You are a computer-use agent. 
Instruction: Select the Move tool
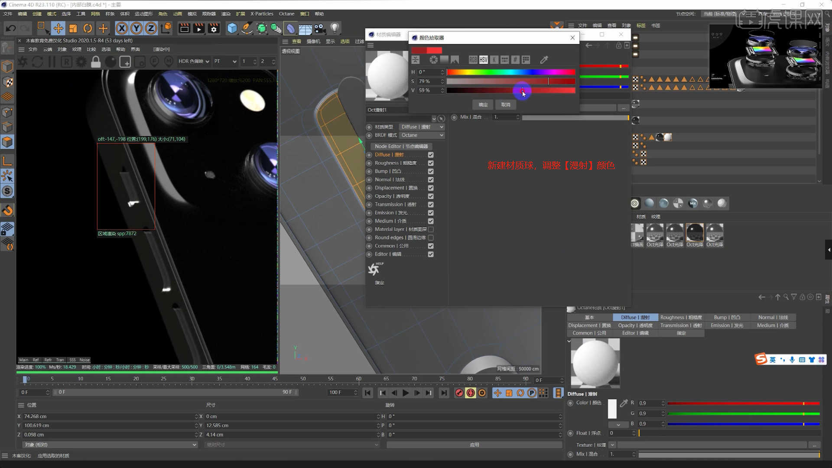coord(58,28)
